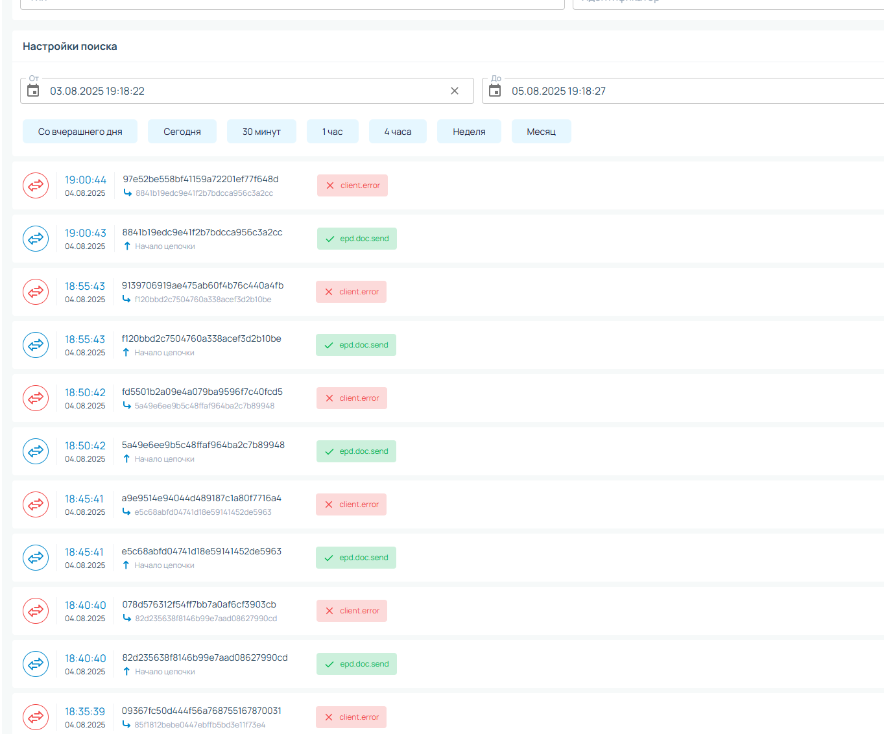
Task: Click timestamp 19:00:44
Action: [86, 180]
